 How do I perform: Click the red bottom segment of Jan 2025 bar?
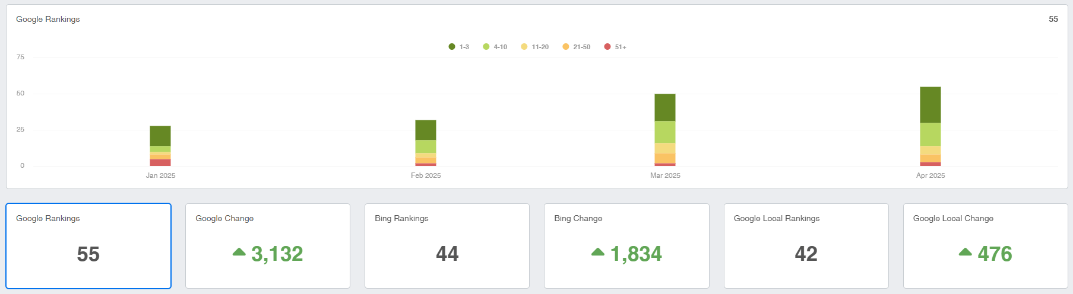(160, 162)
